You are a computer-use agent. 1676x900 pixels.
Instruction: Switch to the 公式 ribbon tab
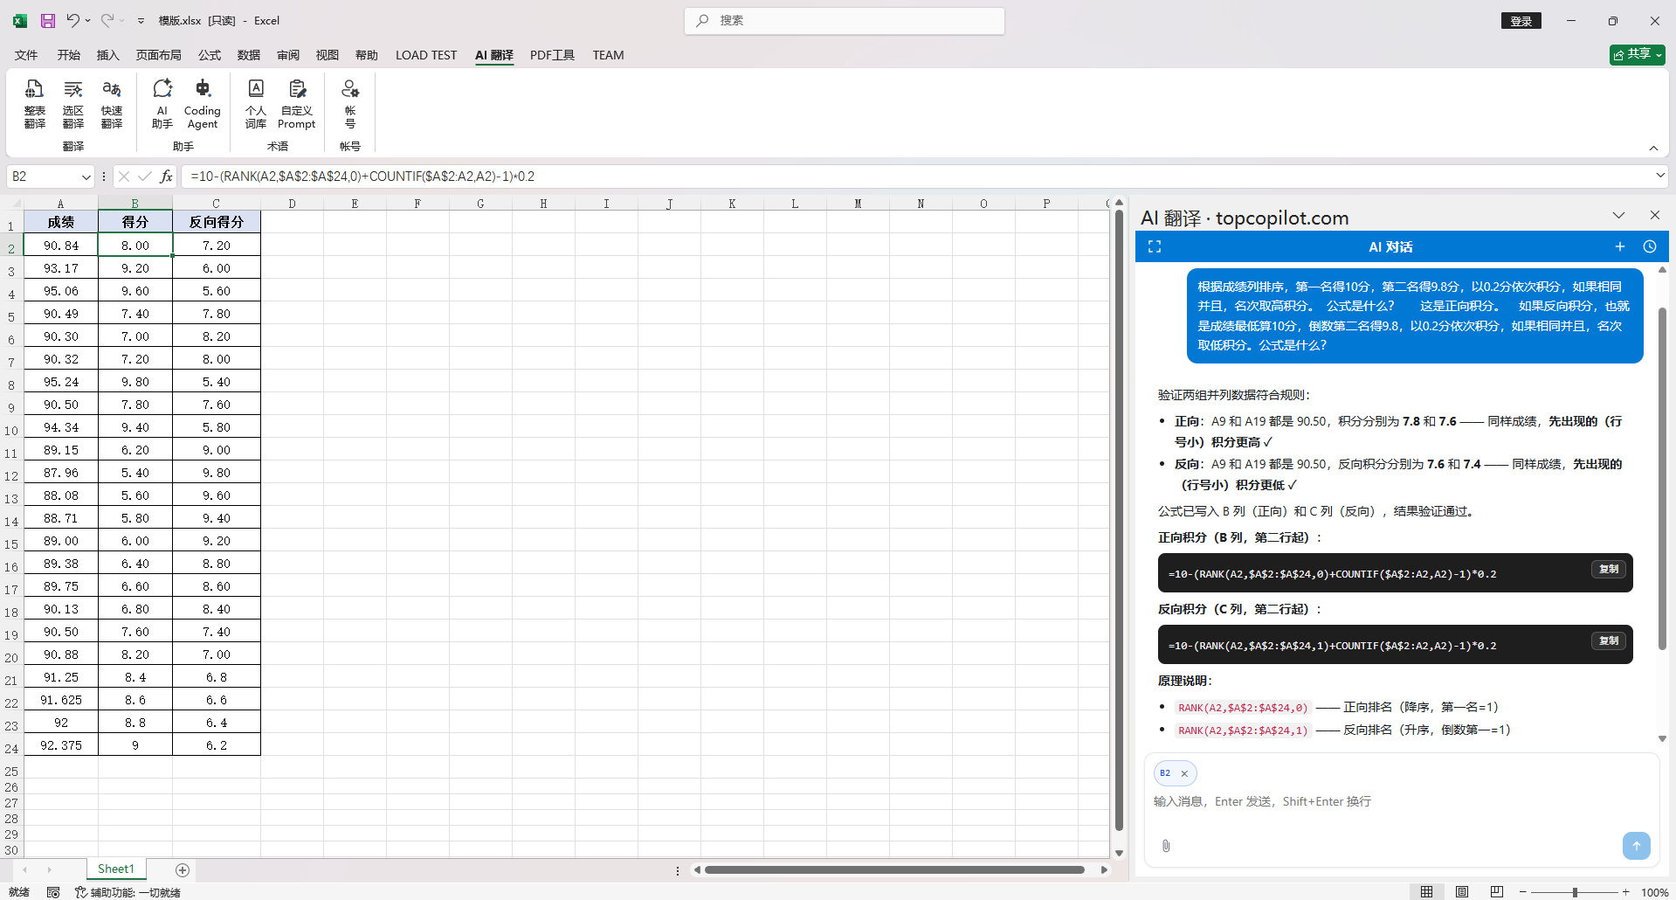(x=210, y=55)
